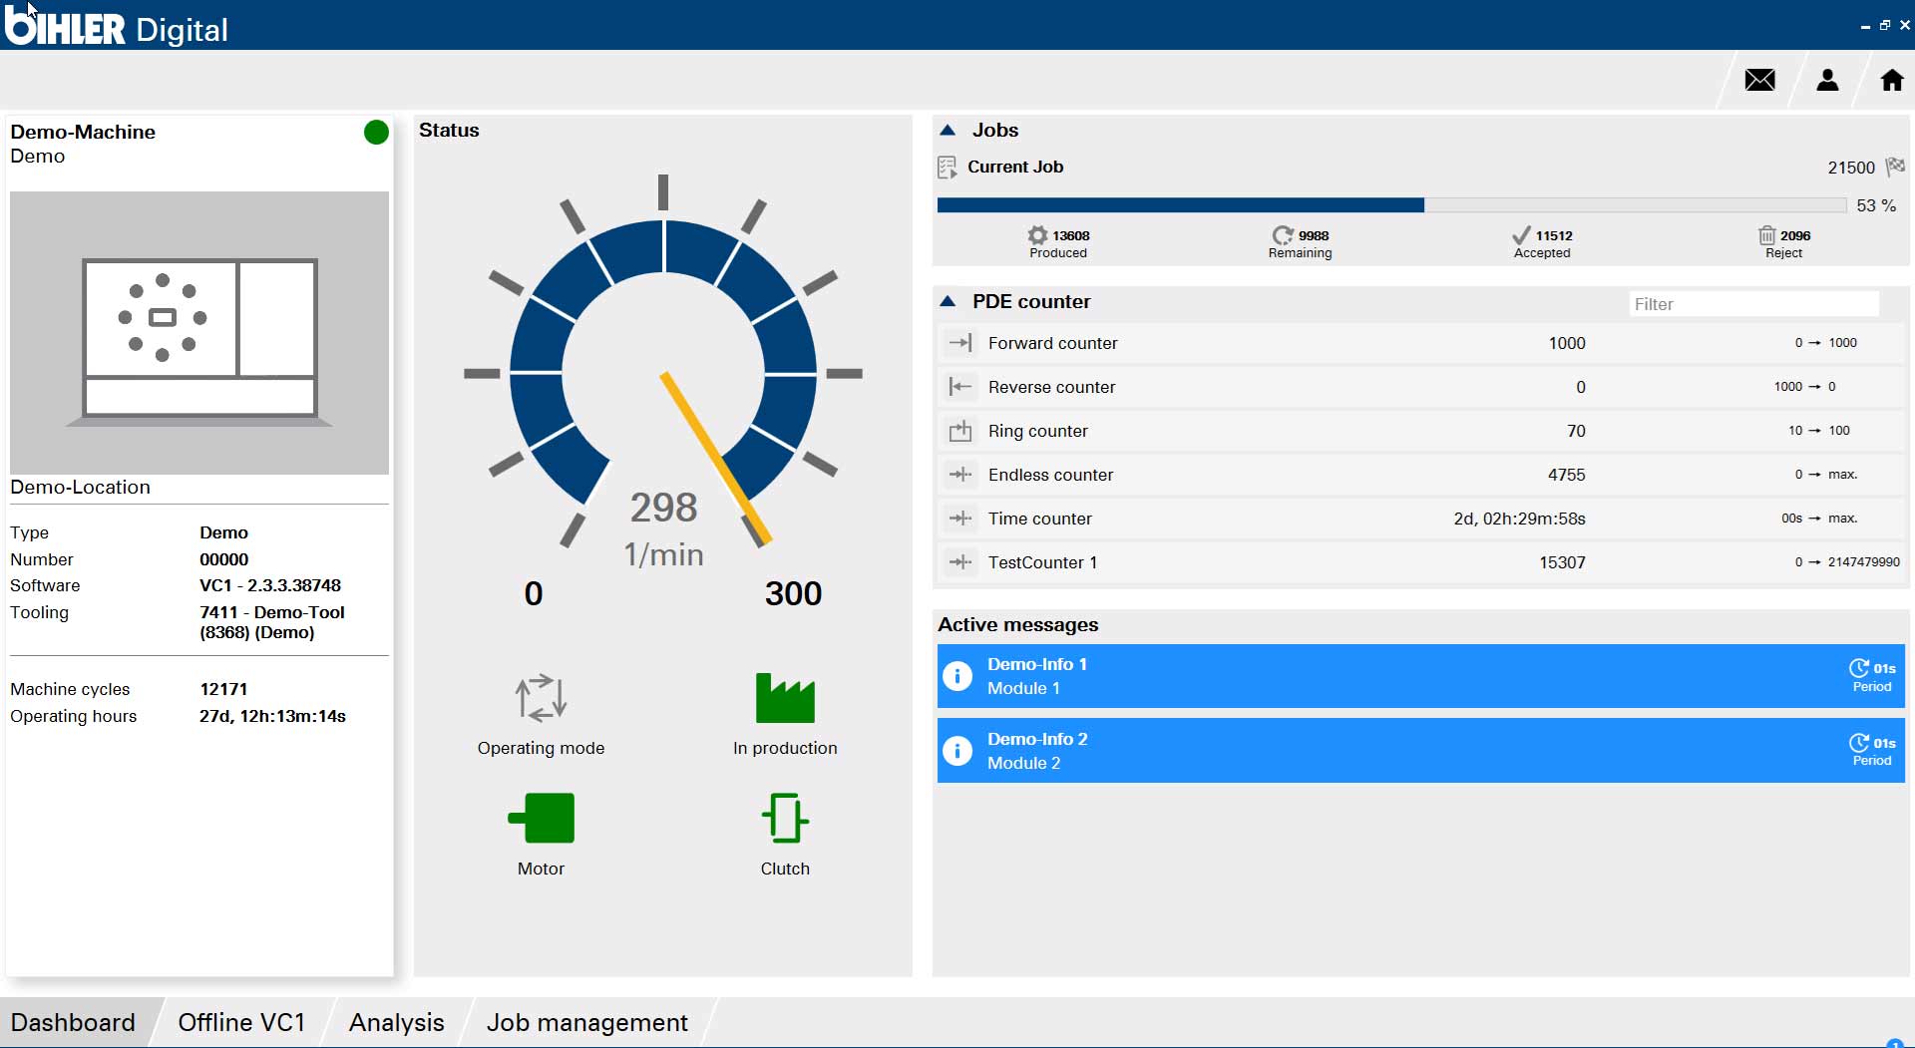This screenshot has height=1048, width=1915.
Task: Click the Ring counter icon
Action: pos(959,431)
